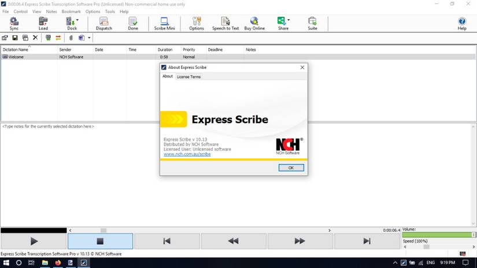Click the Stop playback button
The width and height of the screenshot is (477, 268).
click(100, 241)
